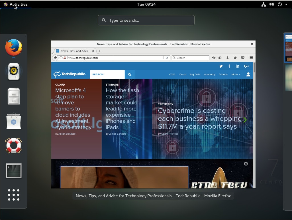
Task: Open TechRepublic Twitter icon
Action: (221, 66)
